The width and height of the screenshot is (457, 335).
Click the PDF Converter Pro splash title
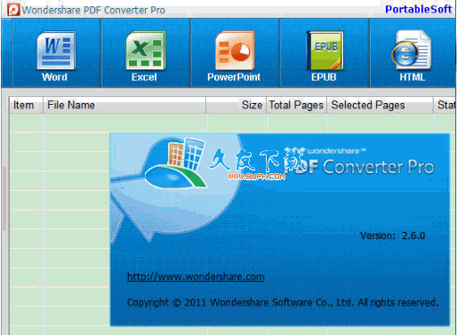pos(358,167)
